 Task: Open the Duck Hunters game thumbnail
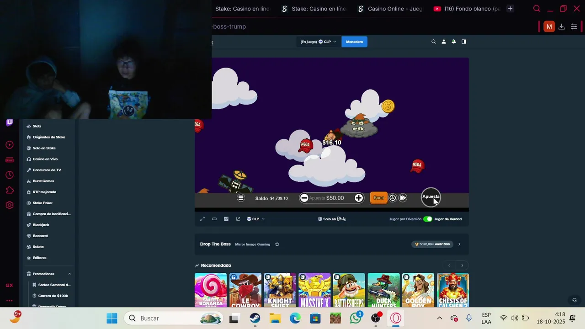click(384, 290)
